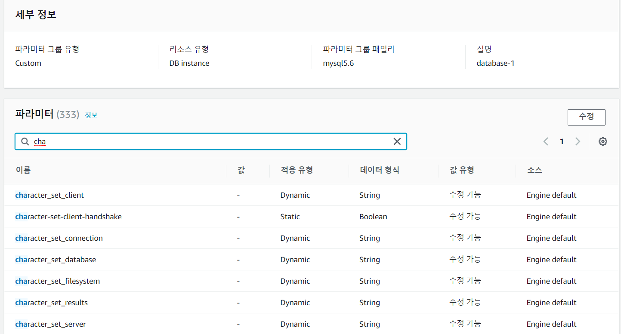This screenshot has width=621, height=334.
Task: Click 수정 가능 value type of character_set_database
Action: point(465,259)
